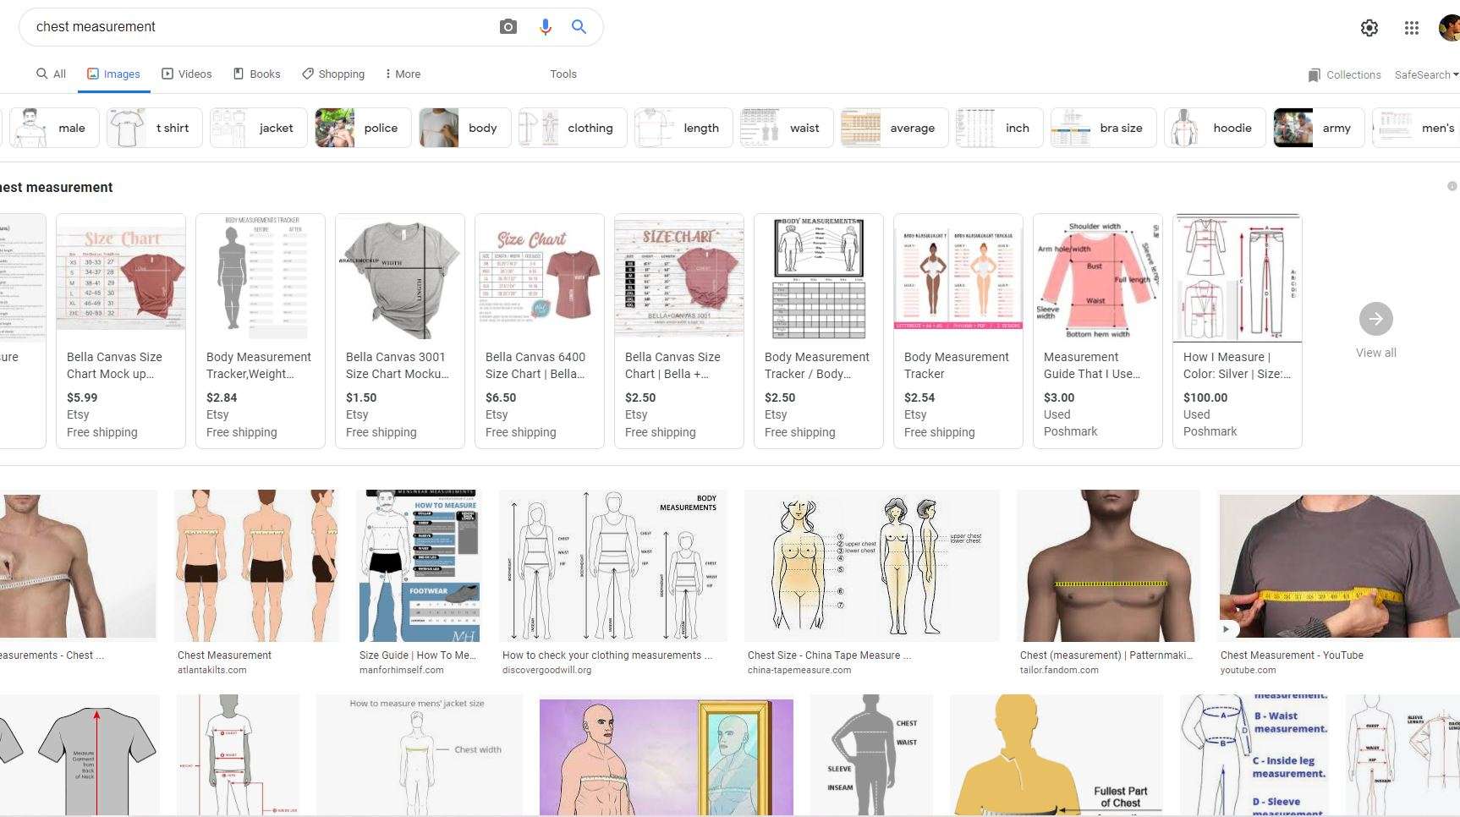Filter by the t shirt chip

(x=155, y=128)
